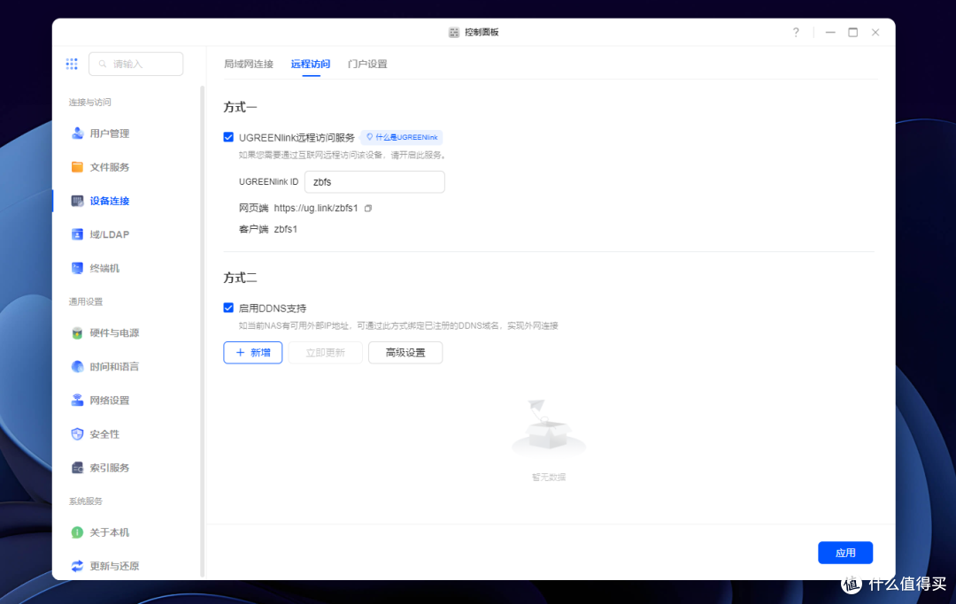Open the 门户设置 tab
Screen dimensions: 956x604
click(x=367, y=64)
